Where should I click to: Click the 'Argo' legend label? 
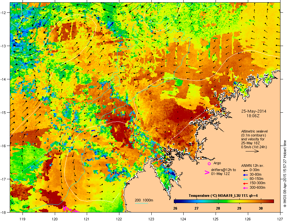[217, 163]
